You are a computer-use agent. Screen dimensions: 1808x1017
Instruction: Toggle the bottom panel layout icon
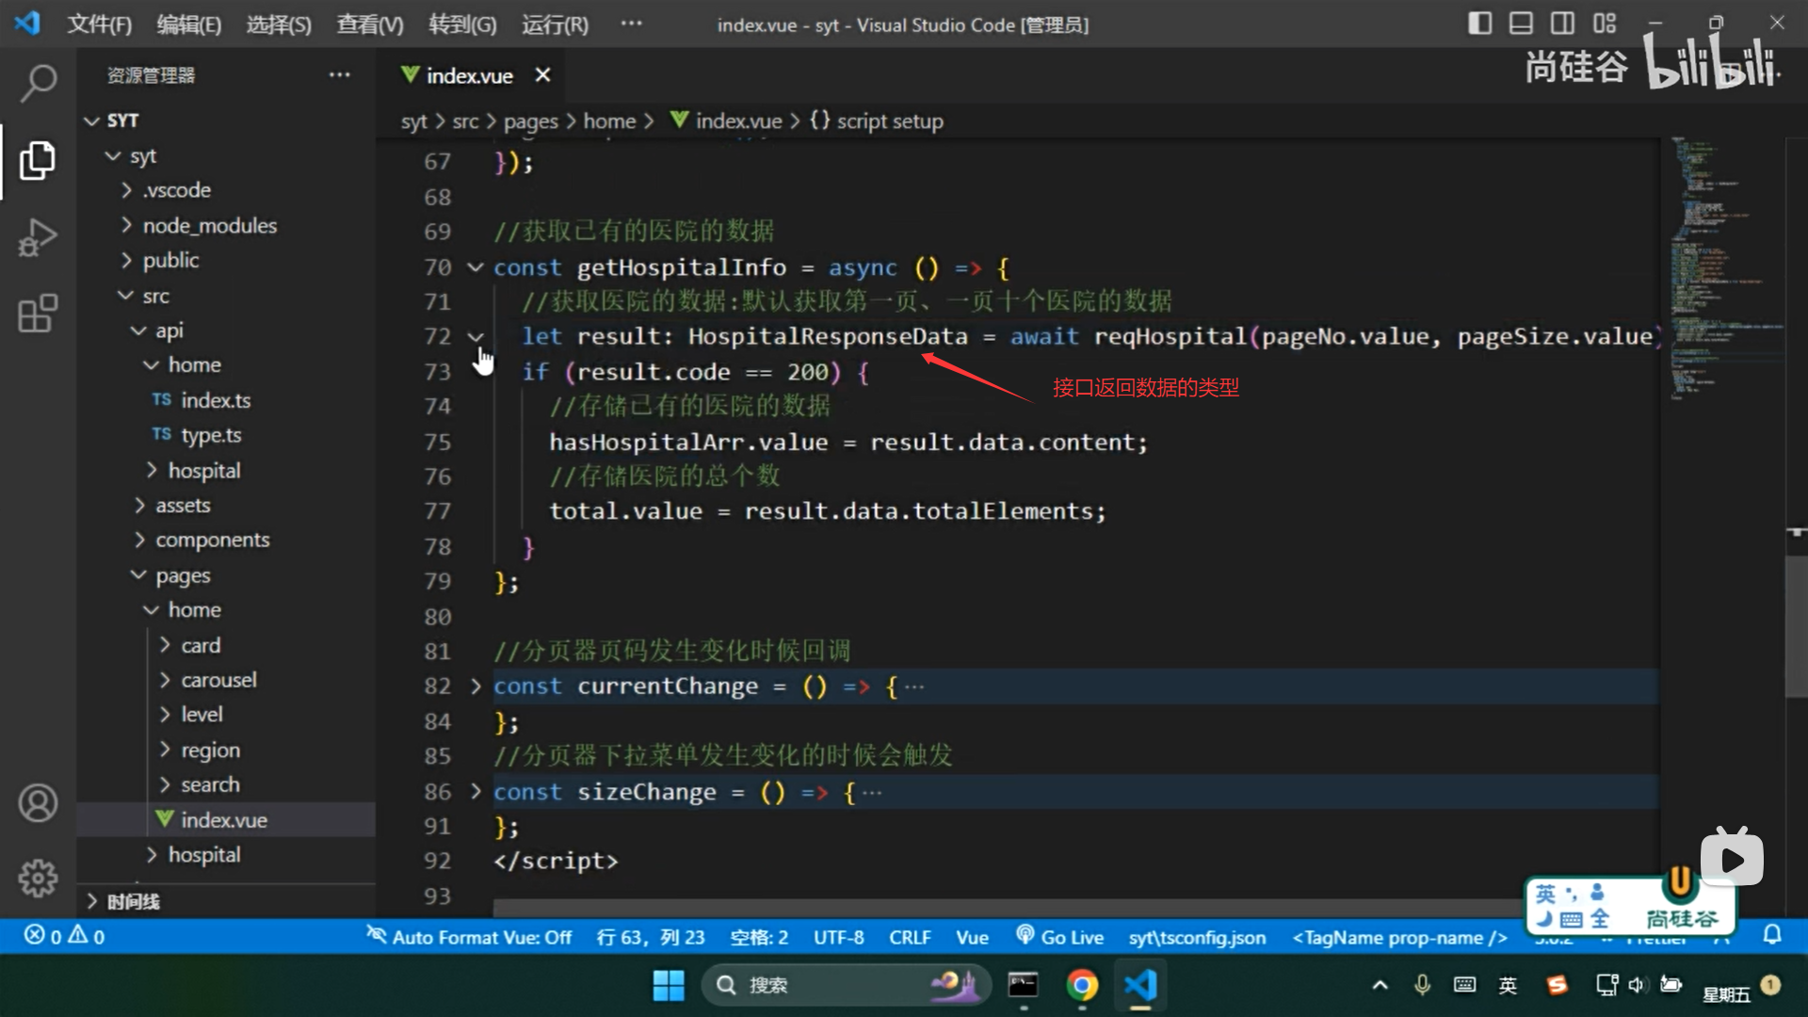coord(1521,24)
